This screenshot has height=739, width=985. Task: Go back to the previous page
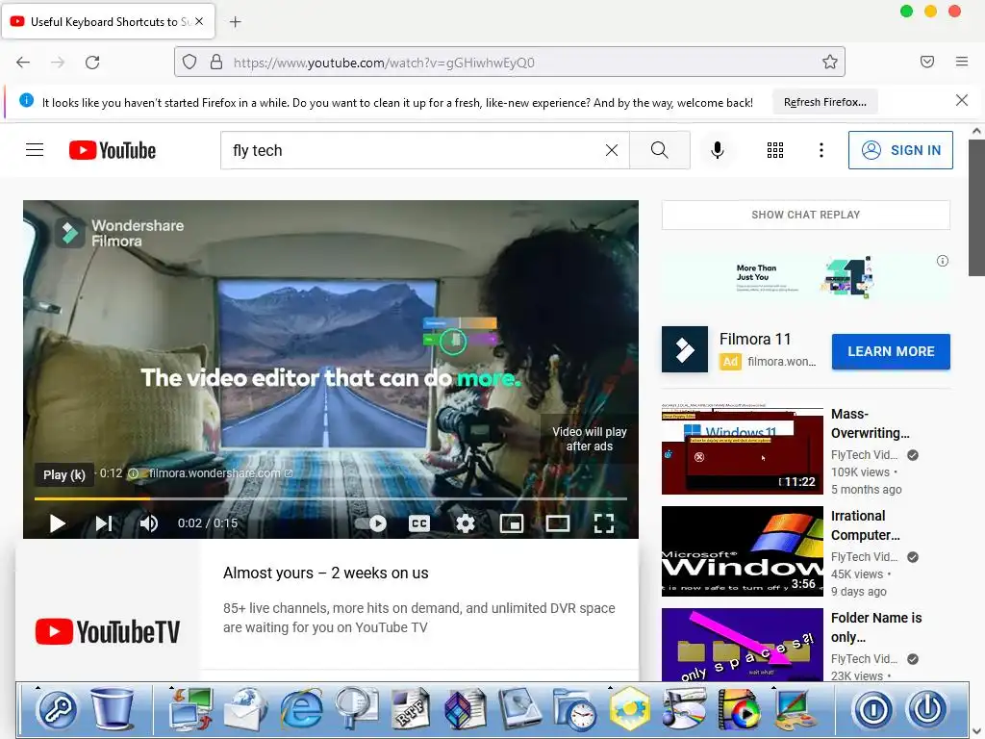click(23, 63)
